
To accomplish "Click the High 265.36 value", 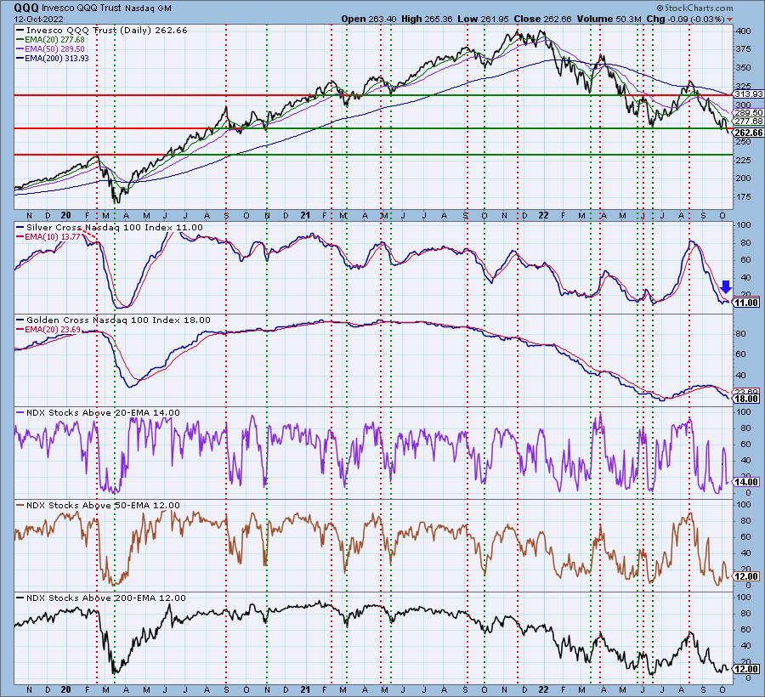I will (428, 19).
